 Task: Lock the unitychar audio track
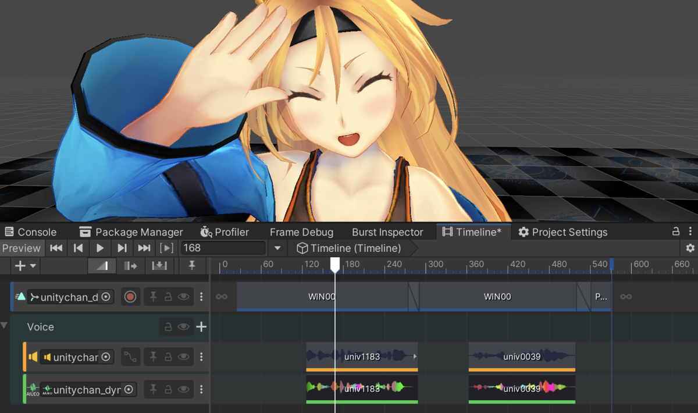point(168,357)
